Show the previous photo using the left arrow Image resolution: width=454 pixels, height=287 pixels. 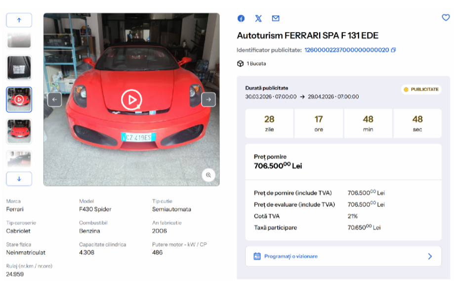coord(55,100)
